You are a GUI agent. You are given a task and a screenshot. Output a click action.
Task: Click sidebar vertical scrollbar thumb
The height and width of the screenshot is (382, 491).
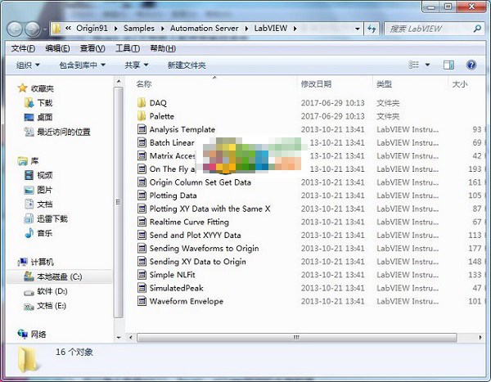[x=118, y=202]
